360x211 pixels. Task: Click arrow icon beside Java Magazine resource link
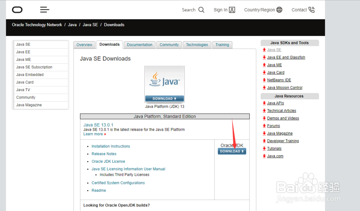264,133
